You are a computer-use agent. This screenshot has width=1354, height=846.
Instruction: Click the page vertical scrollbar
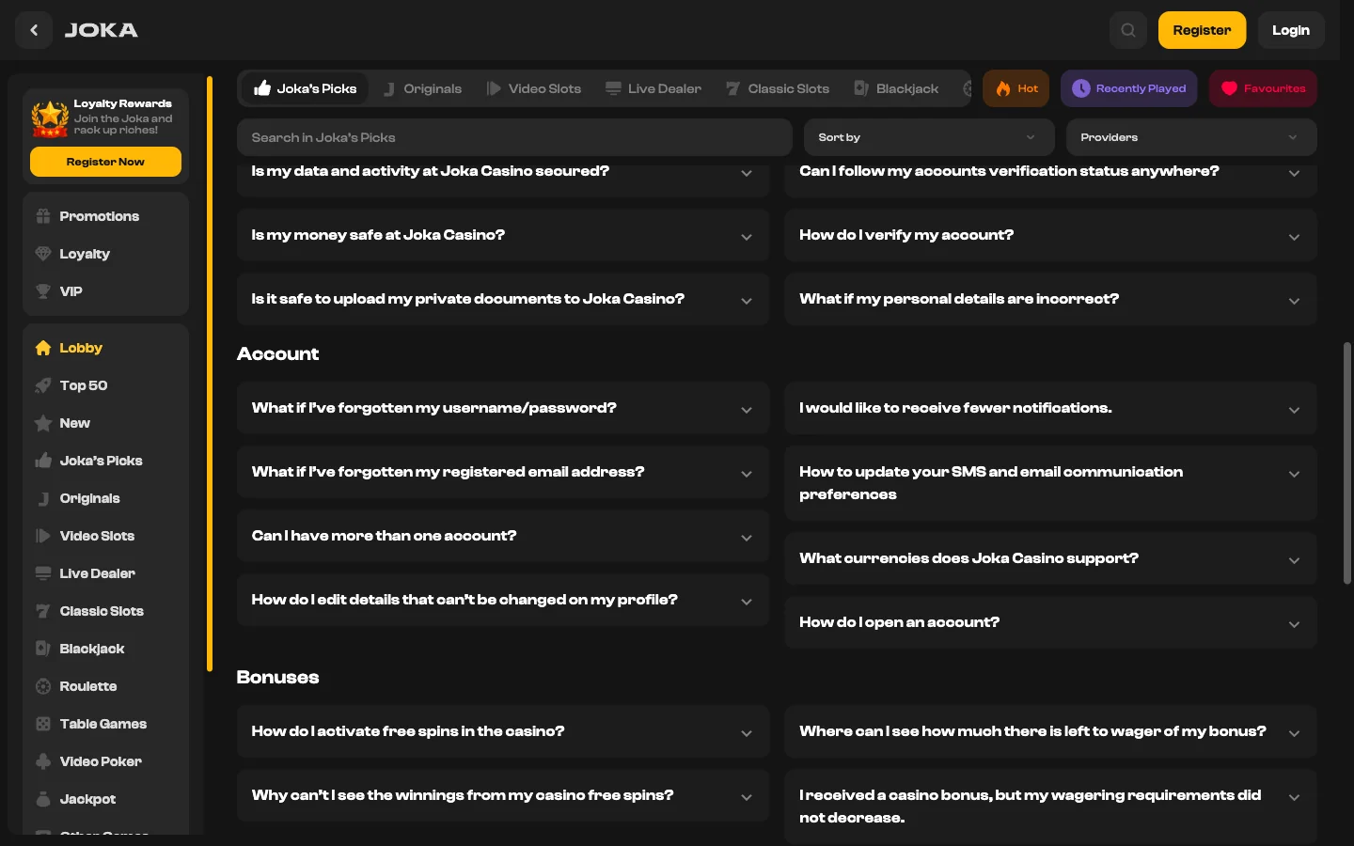(1347, 462)
